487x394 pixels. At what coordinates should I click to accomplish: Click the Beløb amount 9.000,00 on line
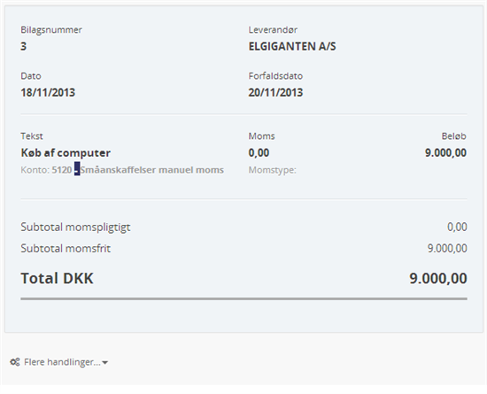click(445, 153)
